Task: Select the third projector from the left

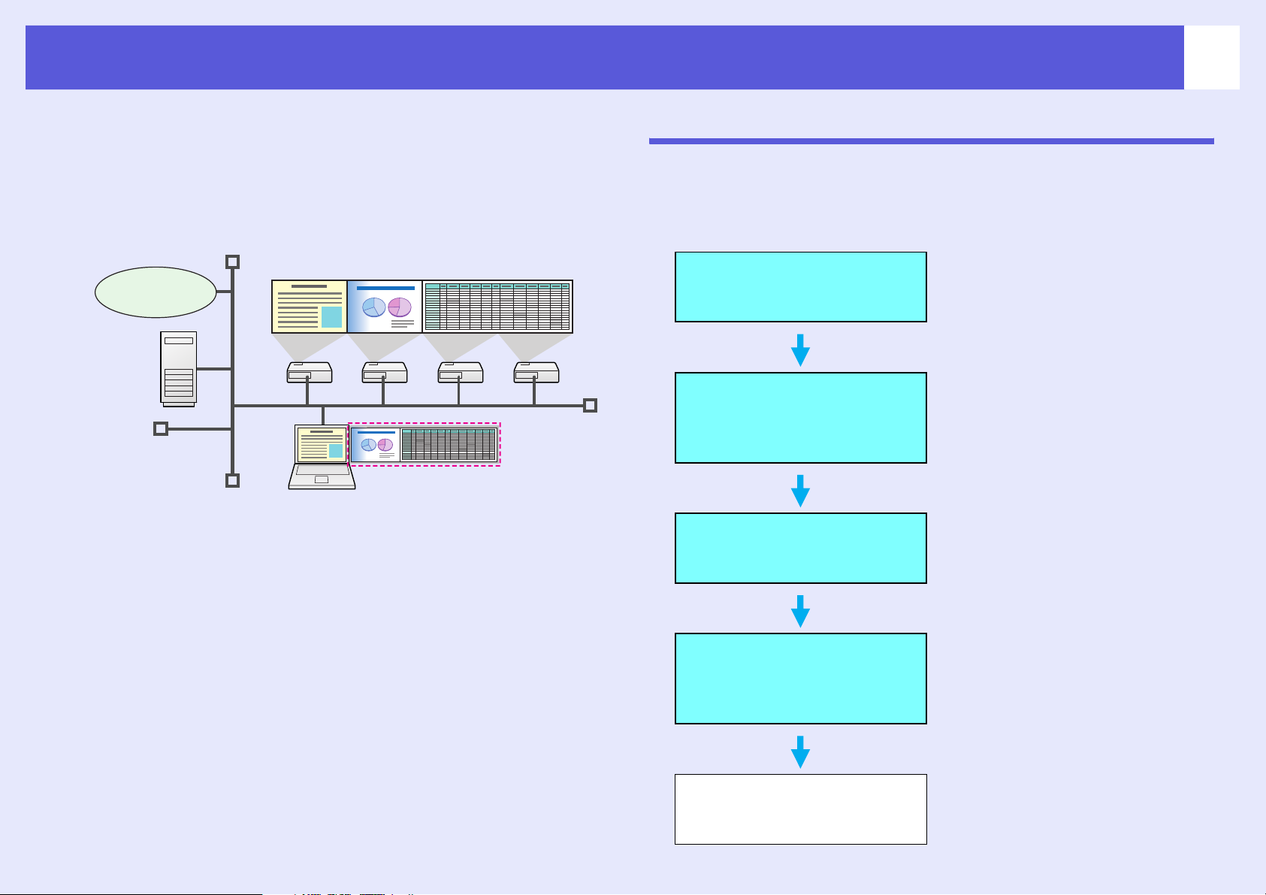Action: click(x=461, y=372)
